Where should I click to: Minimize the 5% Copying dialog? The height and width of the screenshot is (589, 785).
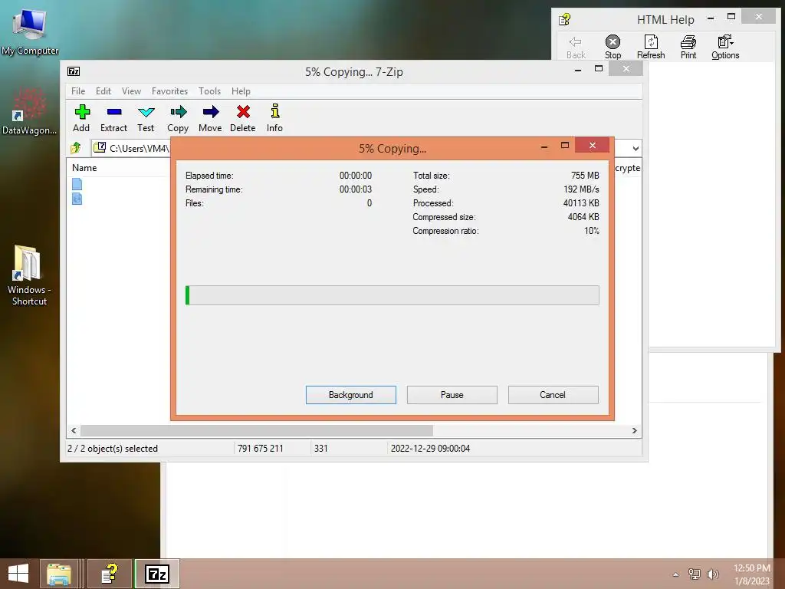pyautogui.click(x=544, y=146)
